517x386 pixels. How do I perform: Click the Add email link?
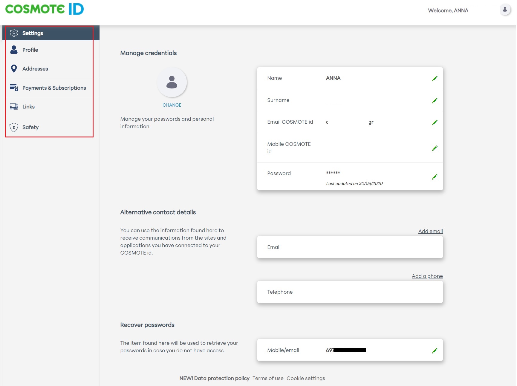[430, 231]
